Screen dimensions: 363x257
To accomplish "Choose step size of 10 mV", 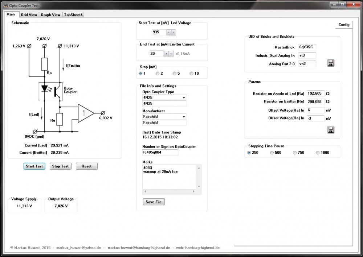I will coord(191,74).
